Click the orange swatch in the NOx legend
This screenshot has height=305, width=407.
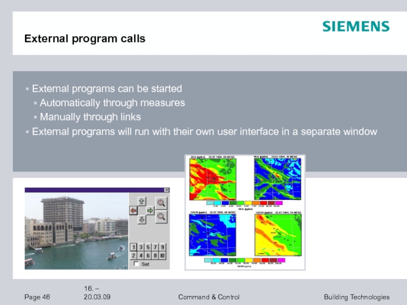point(256,203)
